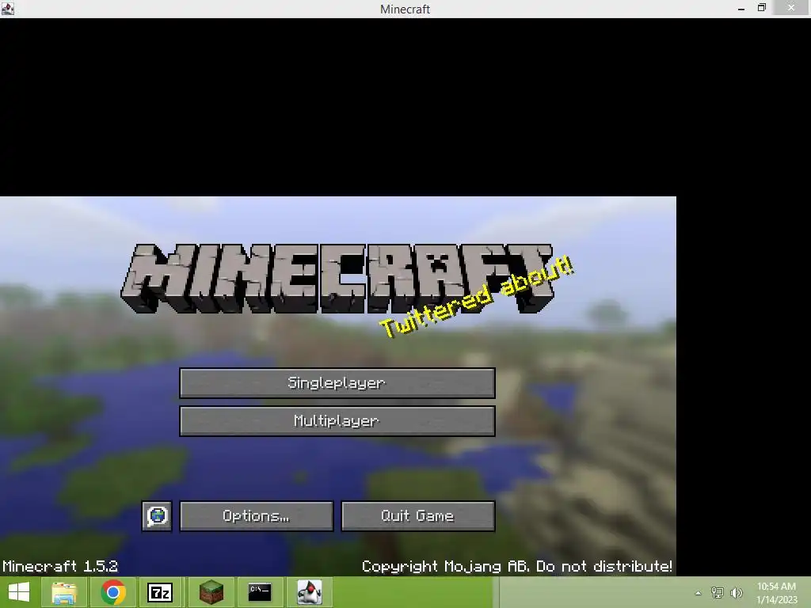Minimize the Minecraft window

tap(741, 9)
